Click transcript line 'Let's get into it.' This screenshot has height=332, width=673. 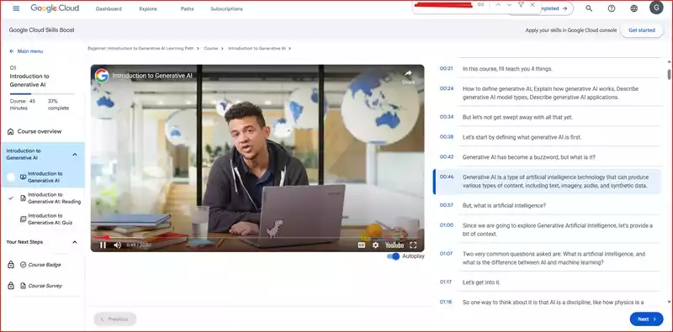point(481,282)
